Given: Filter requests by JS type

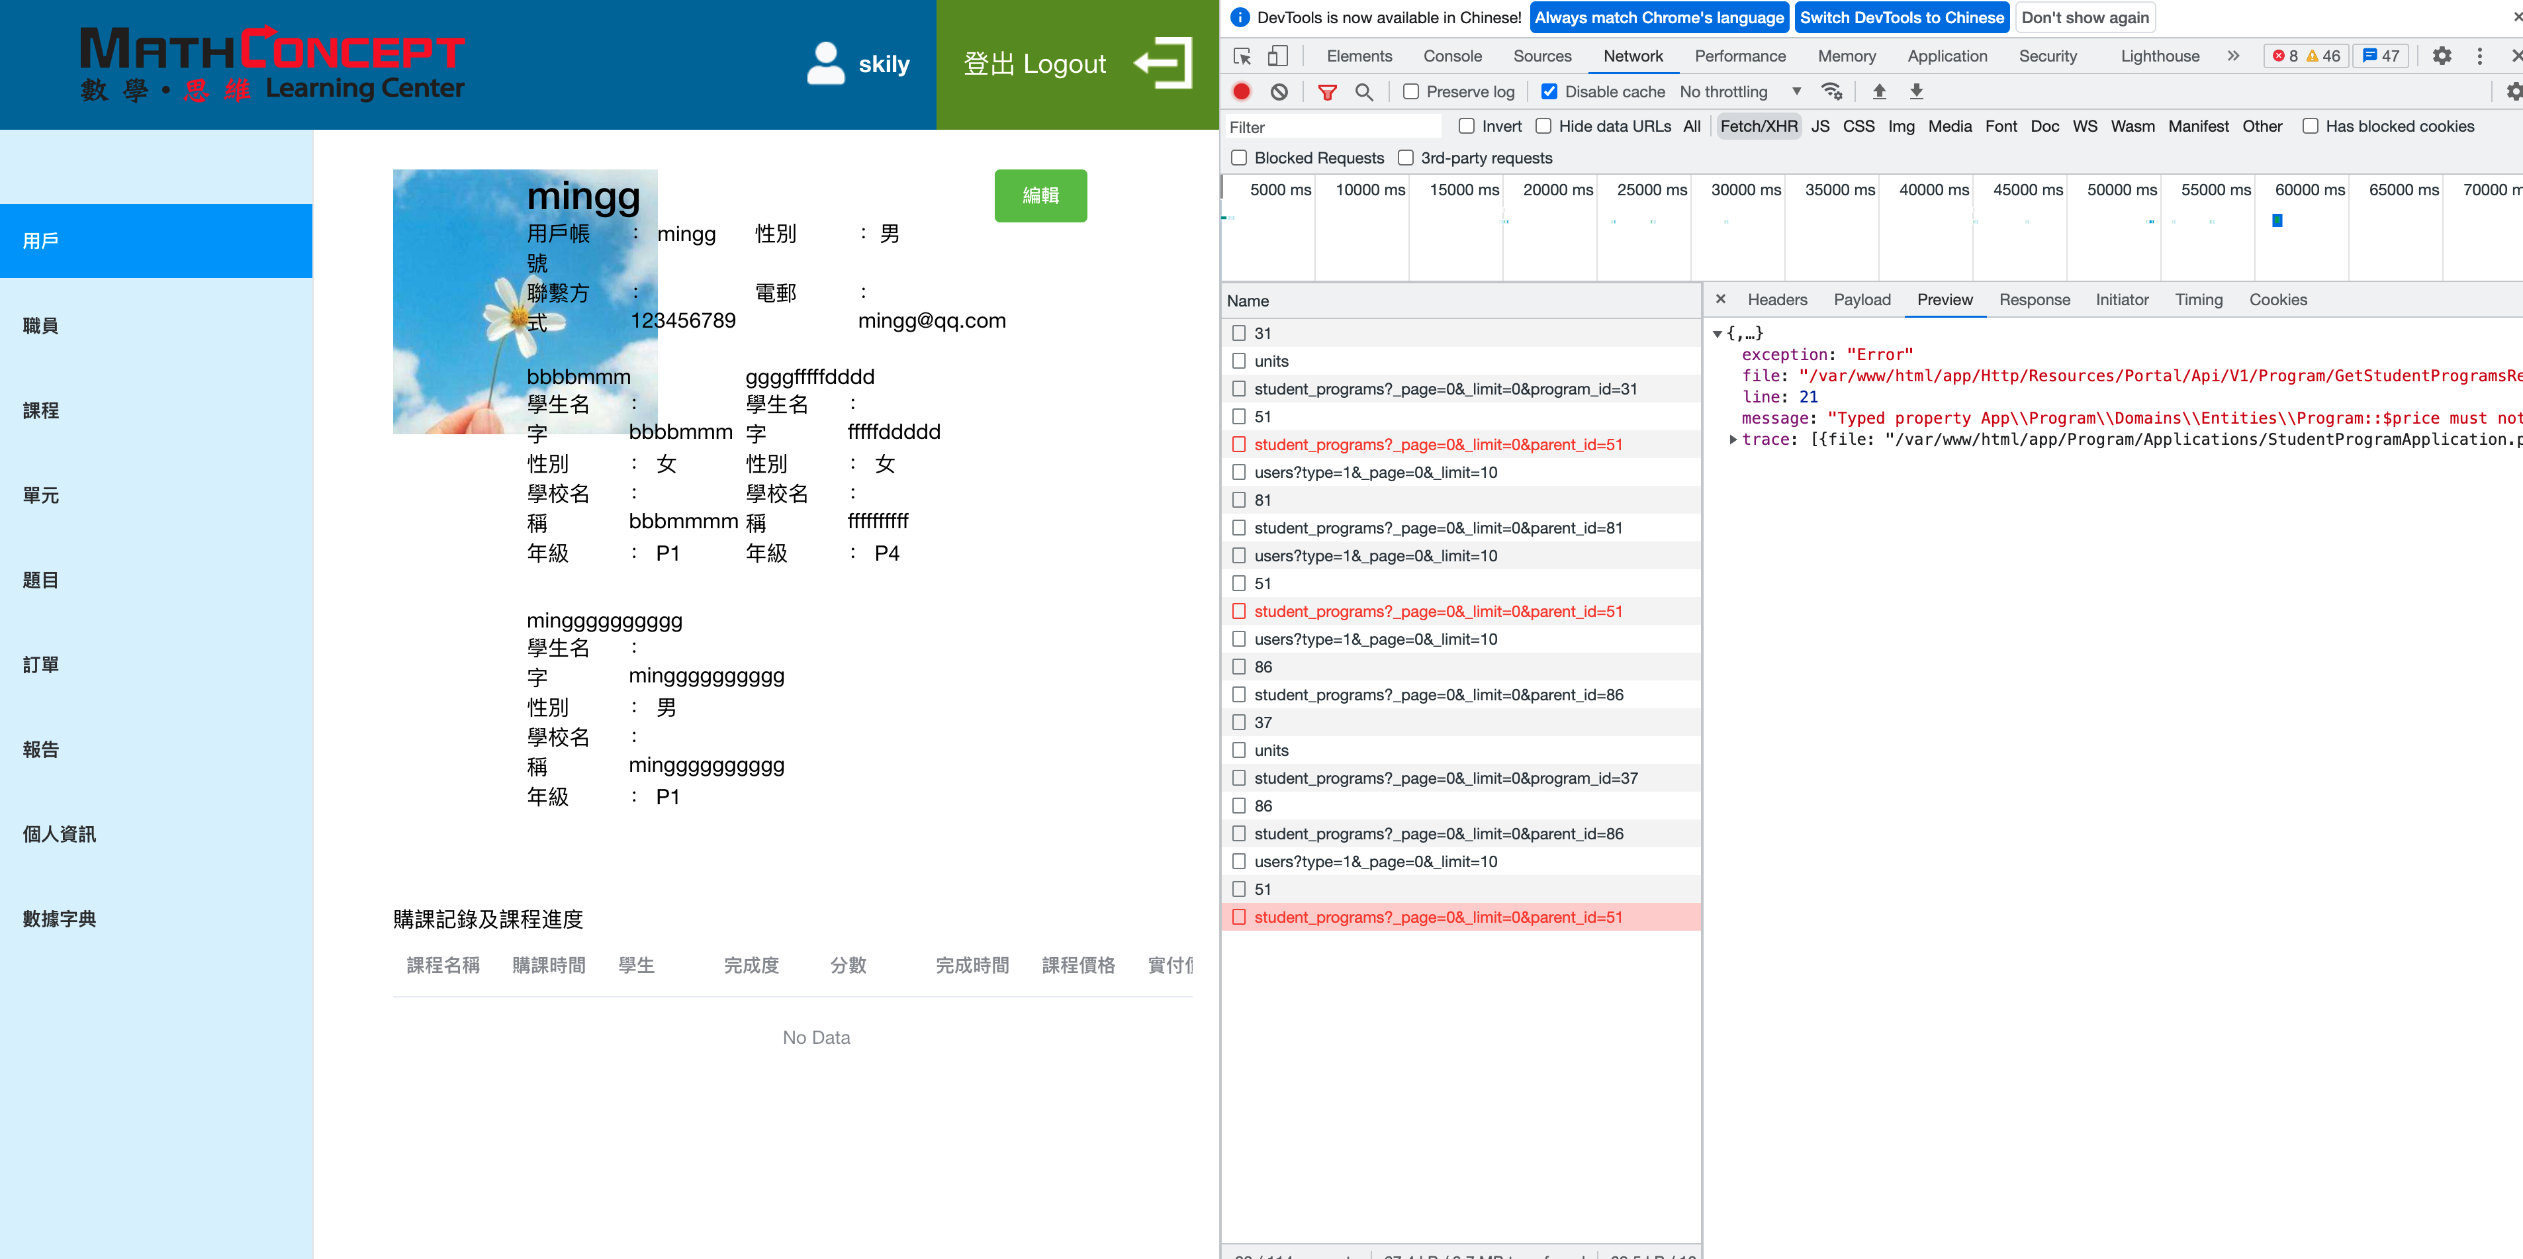Looking at the screenshot, I should (x=1819, y=126).
